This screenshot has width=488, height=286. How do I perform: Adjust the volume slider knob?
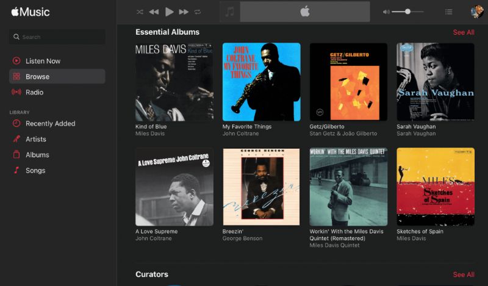[x=407, y=12]
